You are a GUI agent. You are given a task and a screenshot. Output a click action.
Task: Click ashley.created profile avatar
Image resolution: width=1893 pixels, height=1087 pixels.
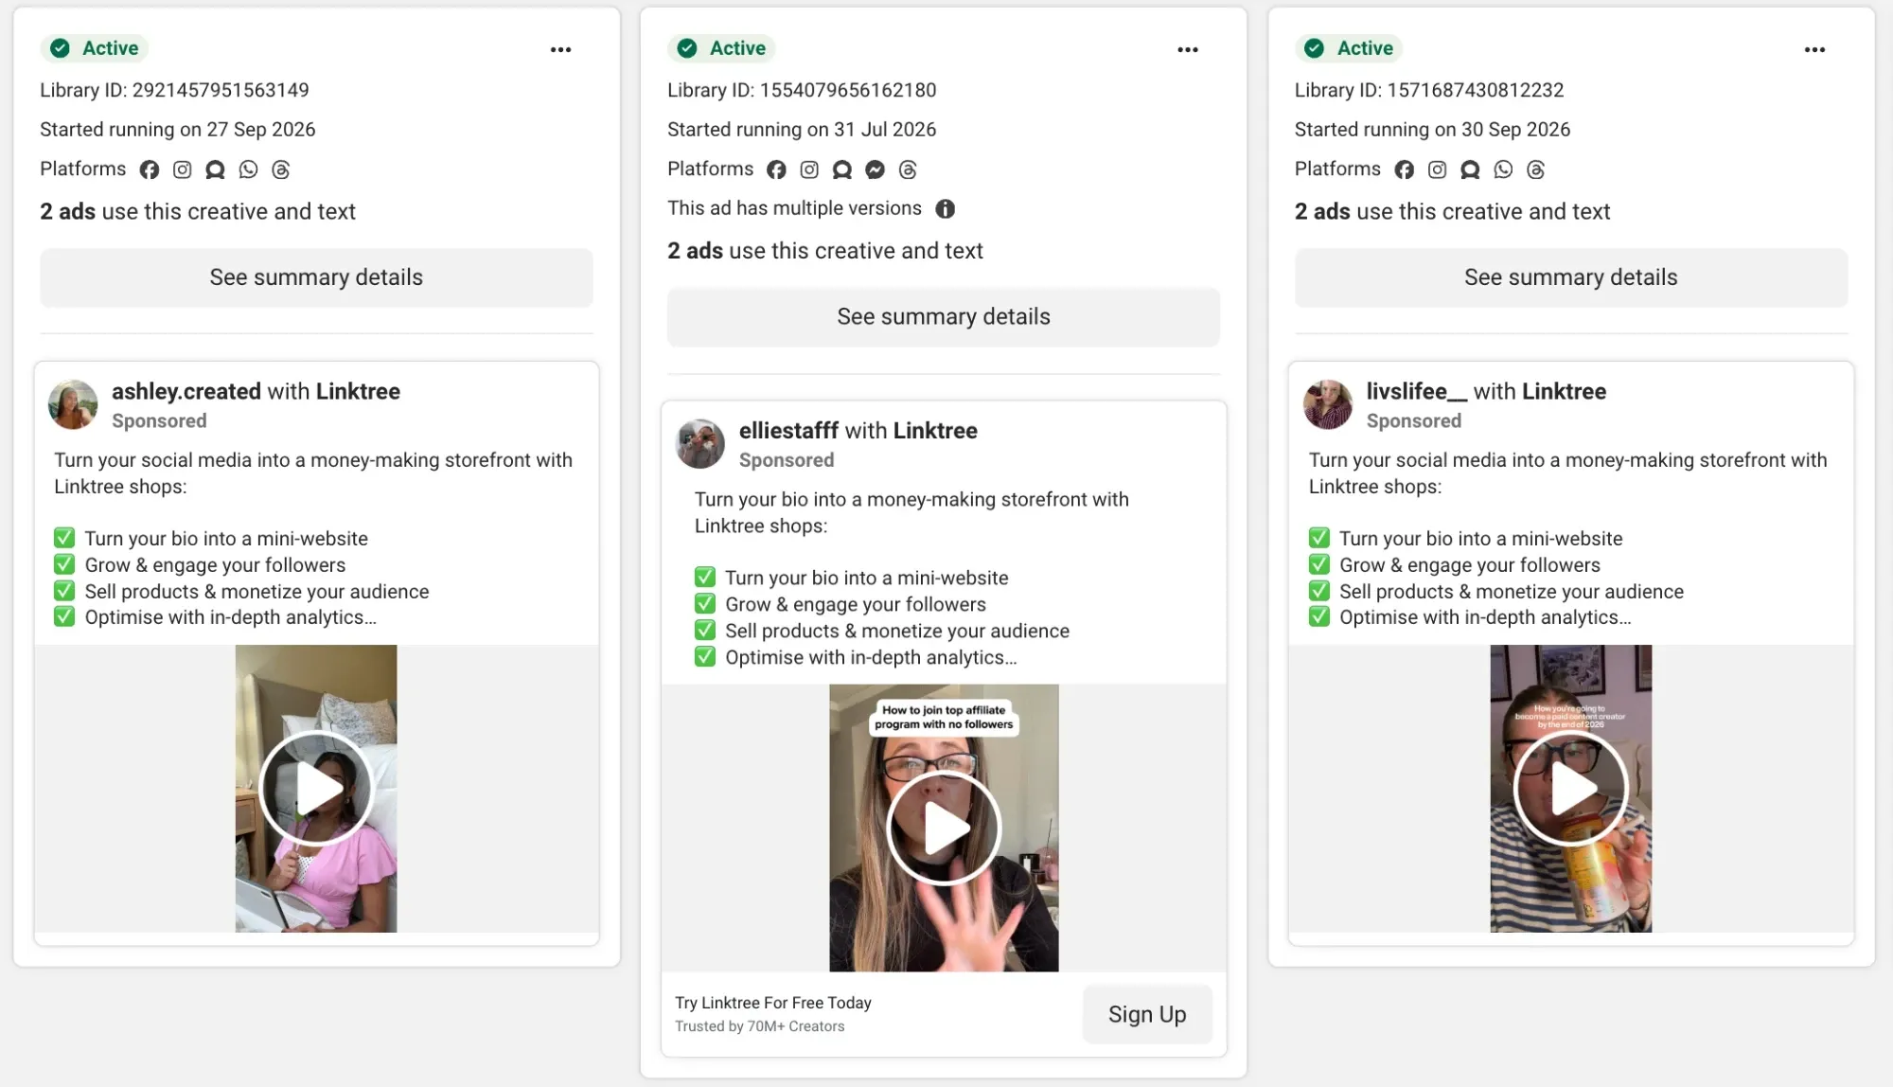click(73, 405)
